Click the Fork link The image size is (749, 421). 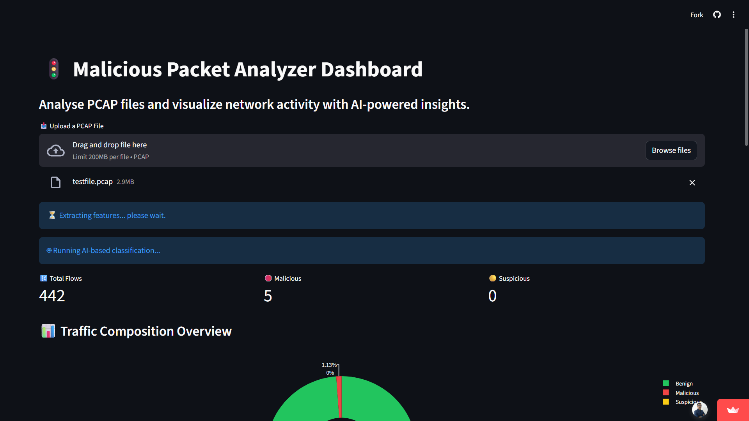pos(696,15)
